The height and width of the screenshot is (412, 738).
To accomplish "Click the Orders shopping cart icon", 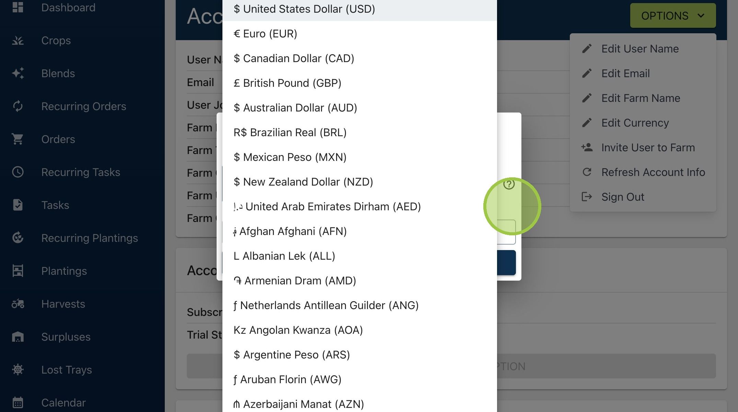I will coord(18,139).
